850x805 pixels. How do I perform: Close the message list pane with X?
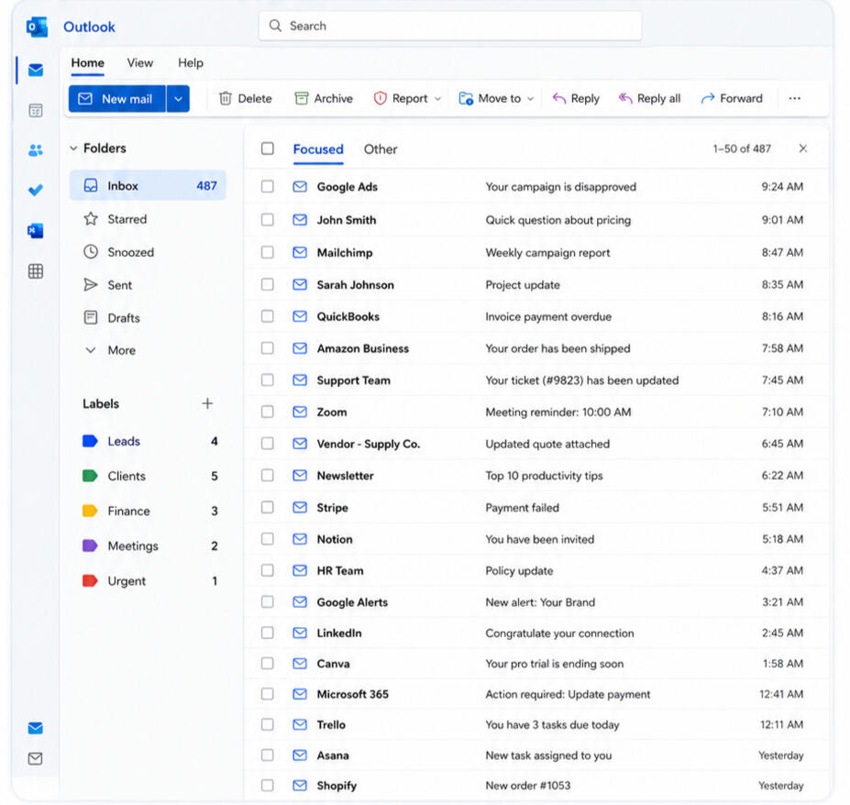click(x=803, y=149)
